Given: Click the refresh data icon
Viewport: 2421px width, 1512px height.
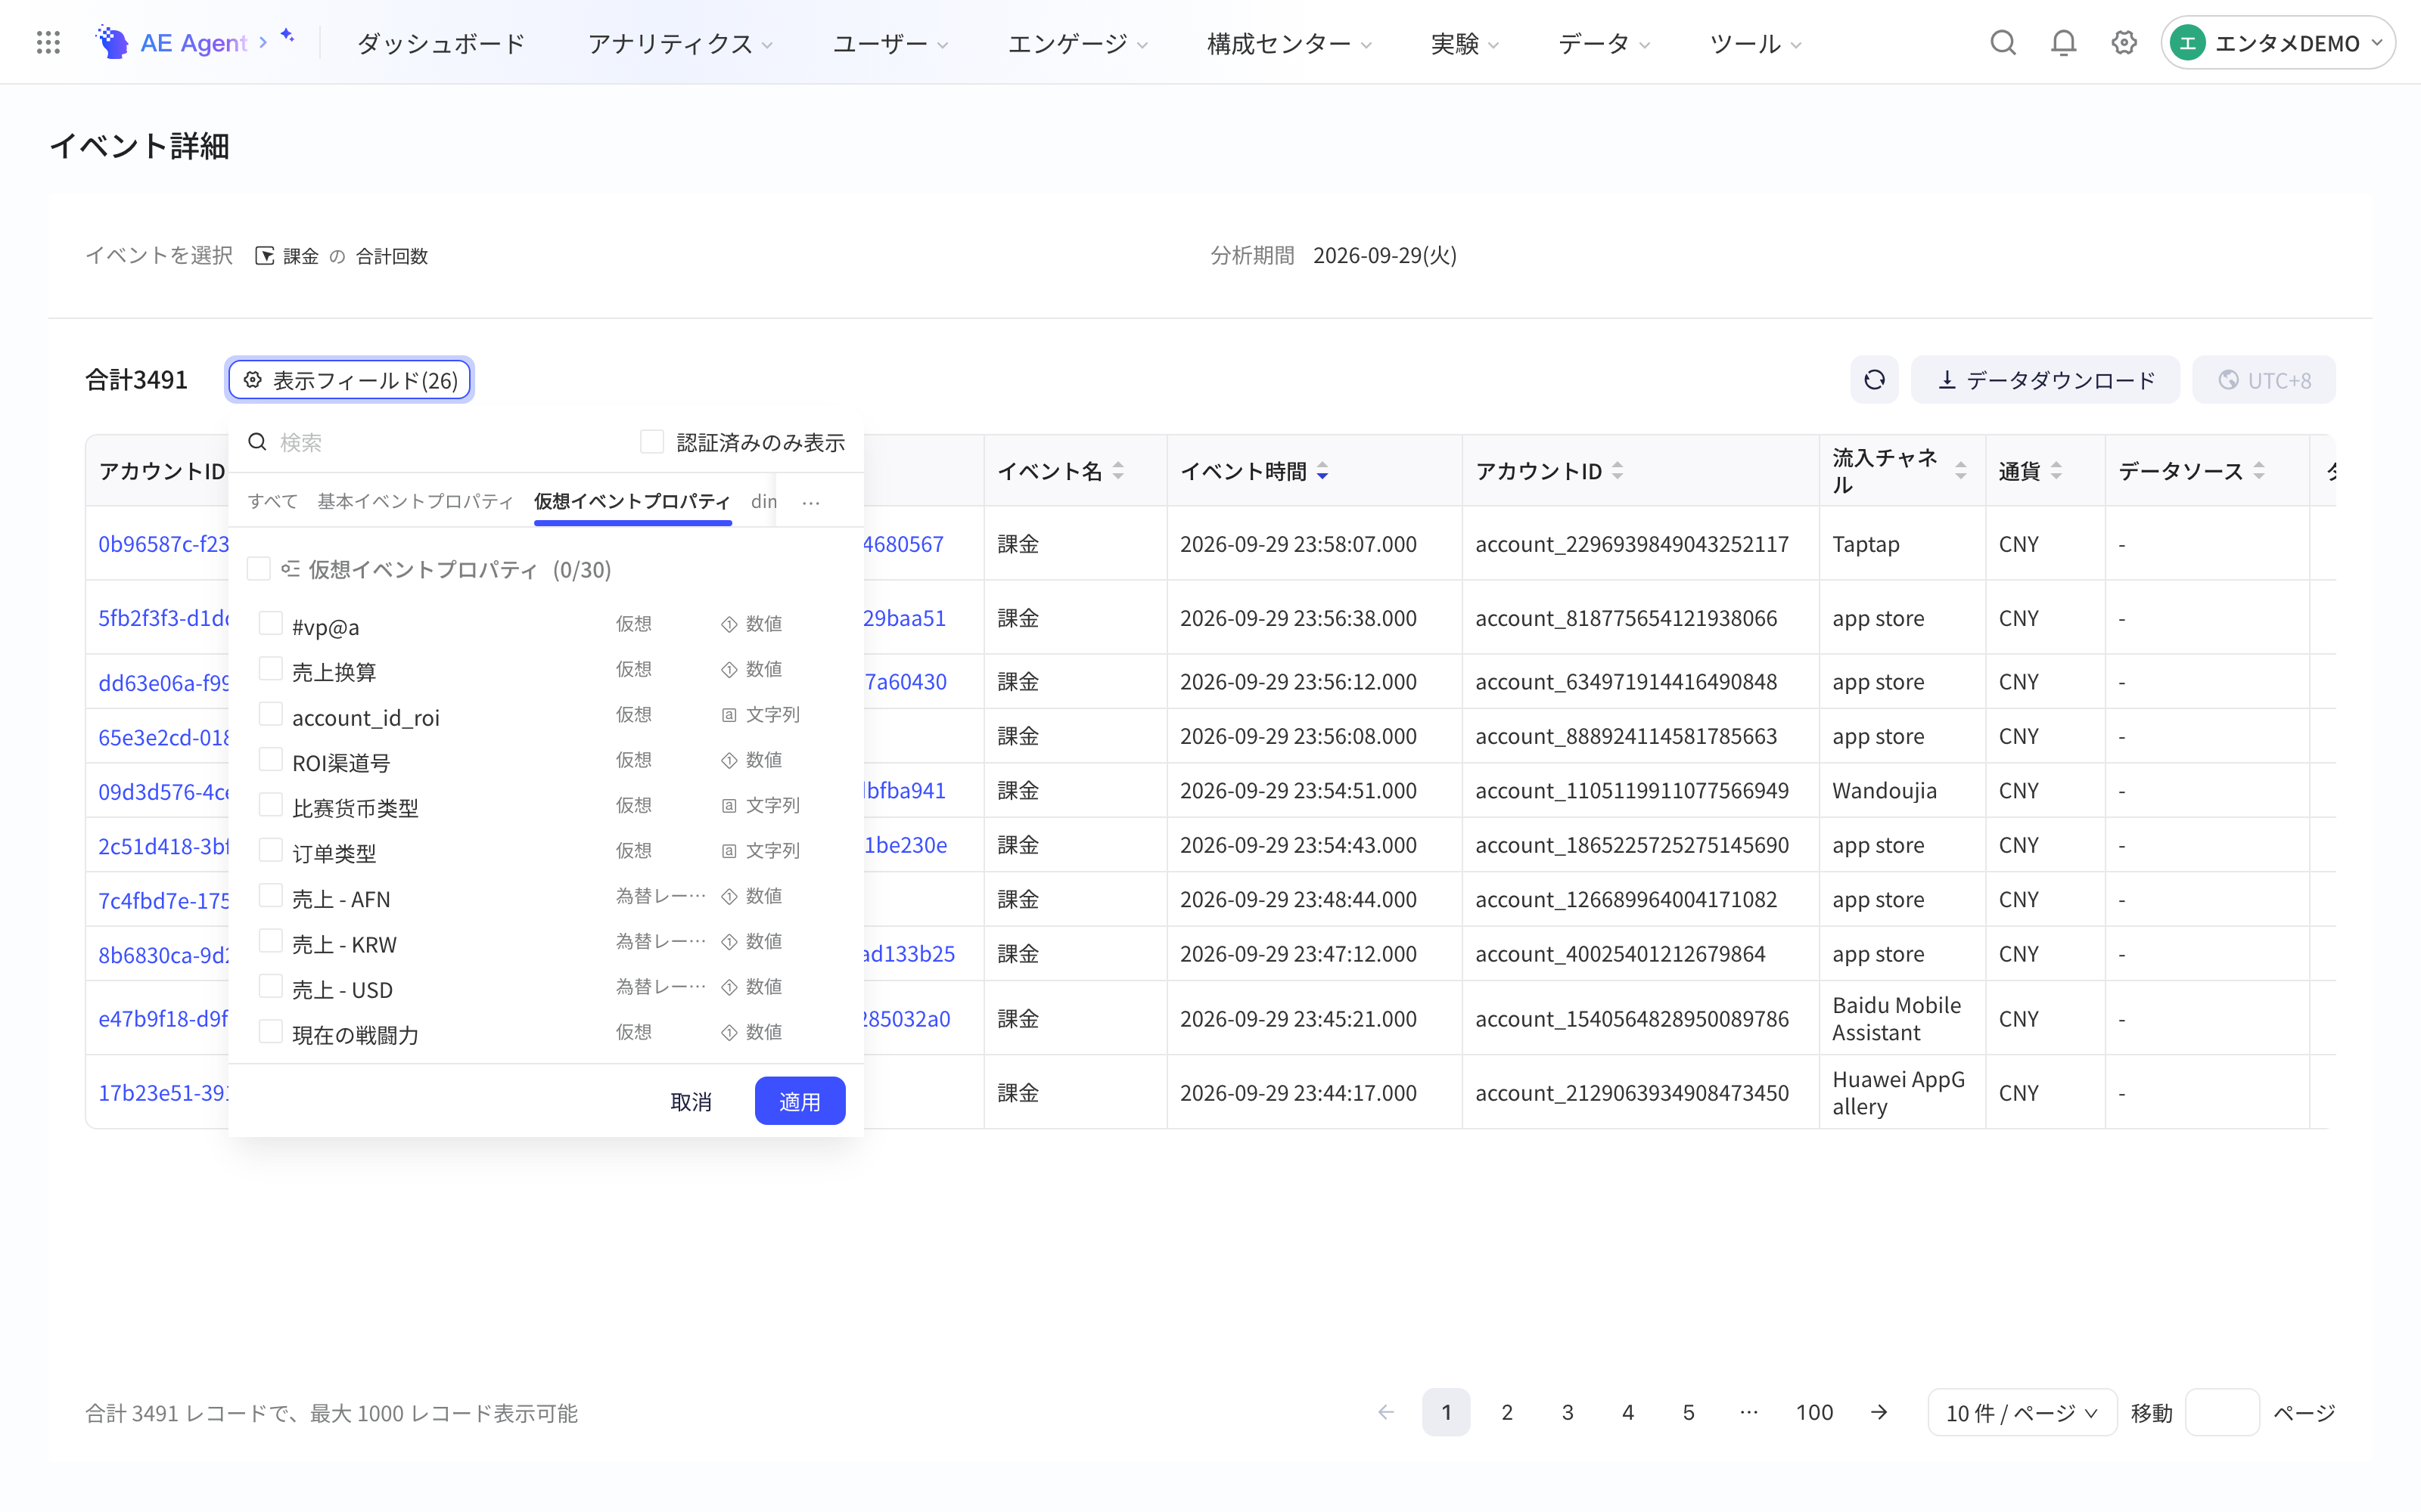Looking at the screenshot, I should pos(1874,380).
